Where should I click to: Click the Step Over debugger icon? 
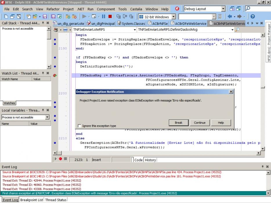[125, 17]
